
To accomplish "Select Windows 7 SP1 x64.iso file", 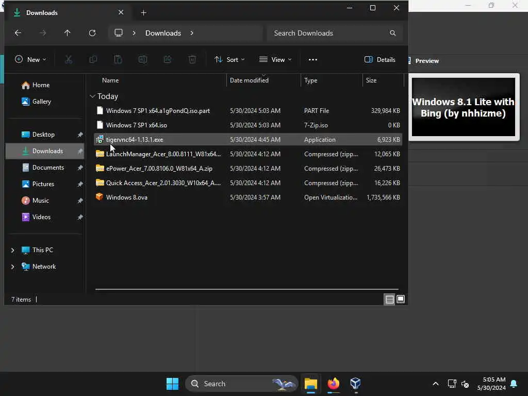I will pyautogui.click(x=248, y=125).
